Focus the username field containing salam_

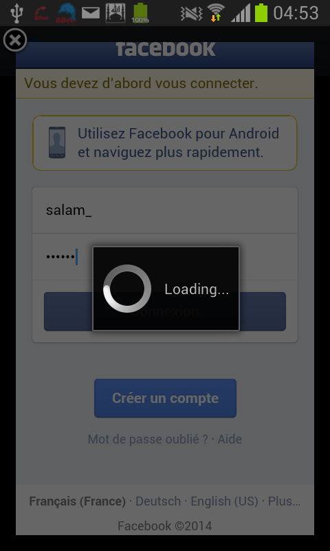pos(165,211)
